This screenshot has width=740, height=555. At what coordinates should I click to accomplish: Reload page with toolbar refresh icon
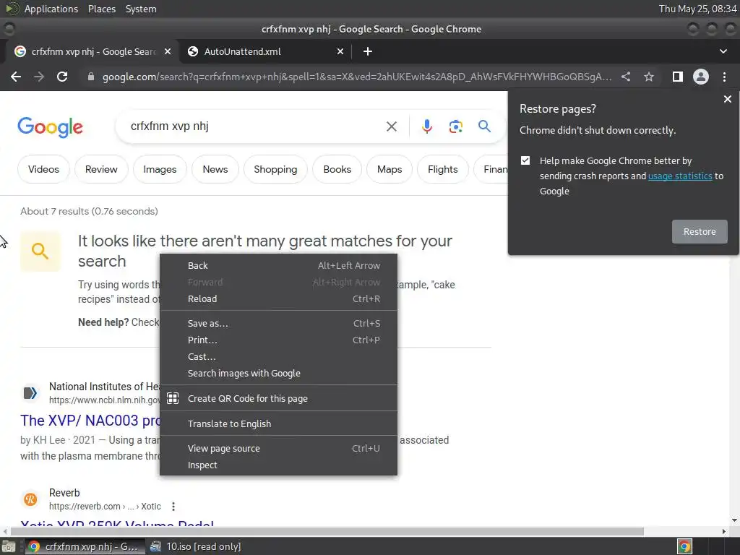point(62,77)
